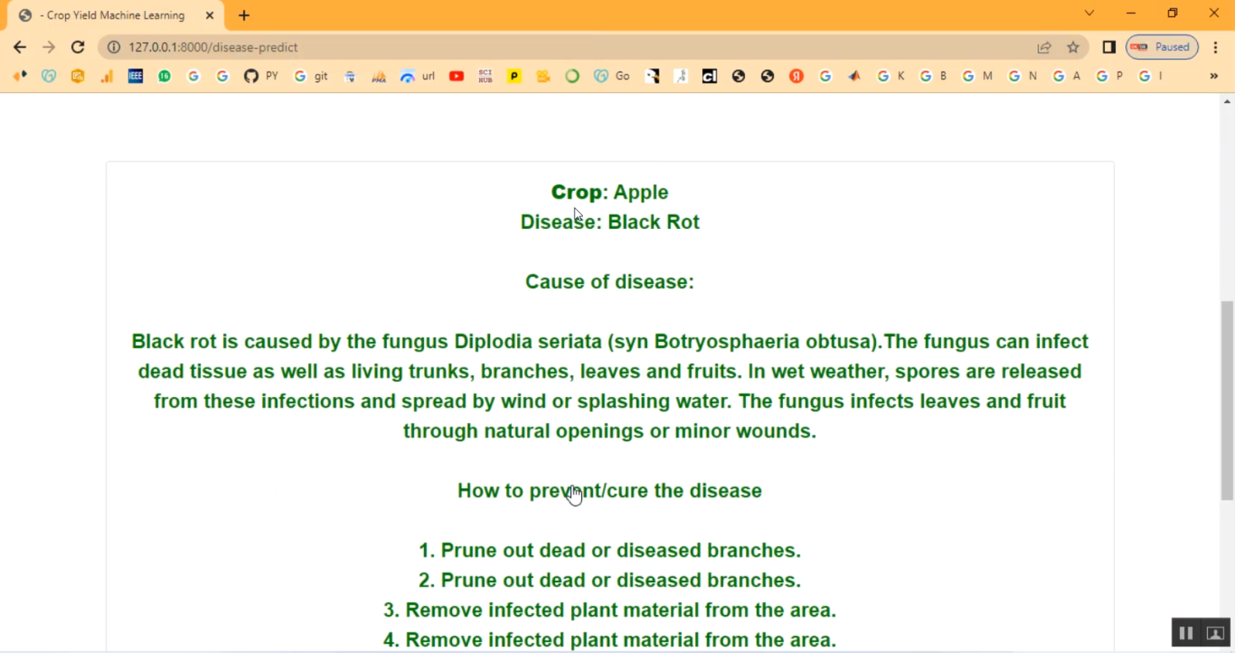Open the Google K bookmark
This screenshot has width=1235, height=653.
891,76
